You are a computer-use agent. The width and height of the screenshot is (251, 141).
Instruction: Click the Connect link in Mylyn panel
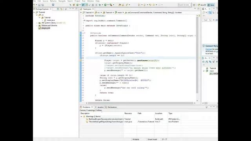[209, 49]
